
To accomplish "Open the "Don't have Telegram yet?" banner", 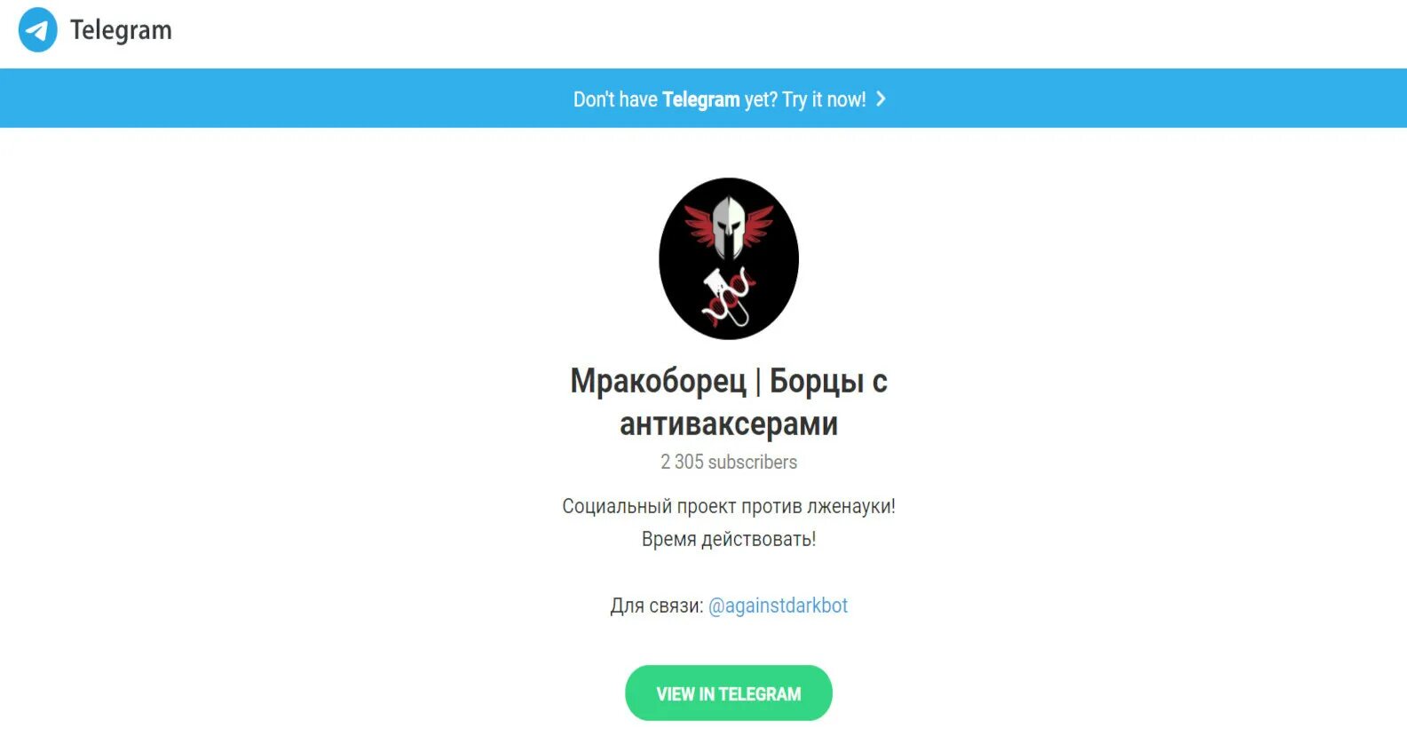I will click(703, 99).
